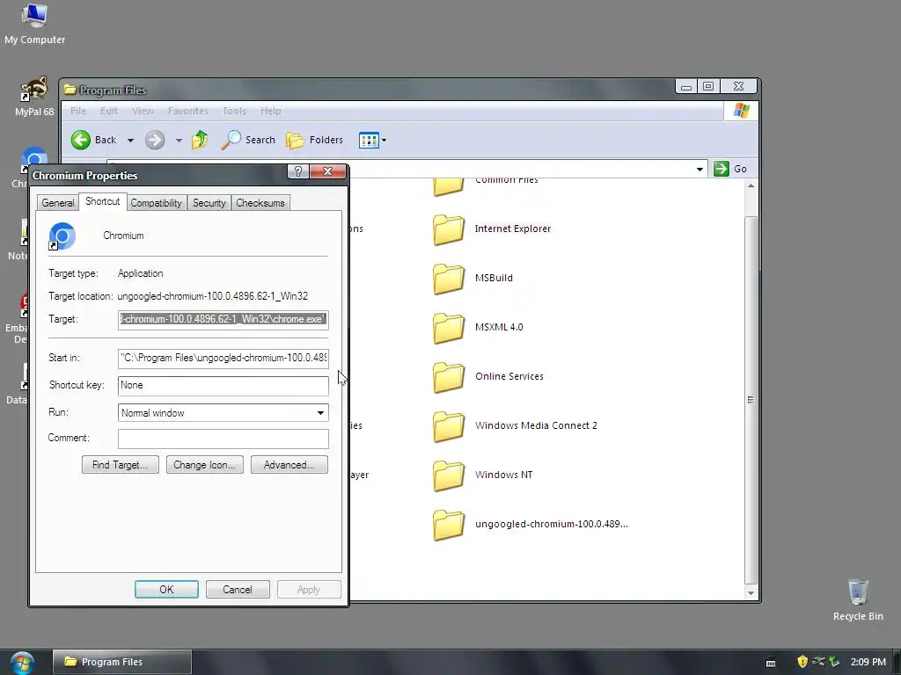Click the safely remove hardware tray icon
The height and width of the screenshot is (675, 901).
pyautogui.click(x=834, y=662)
